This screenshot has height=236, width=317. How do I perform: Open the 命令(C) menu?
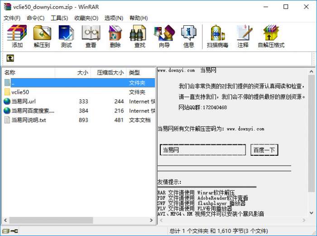coord(35,18)
